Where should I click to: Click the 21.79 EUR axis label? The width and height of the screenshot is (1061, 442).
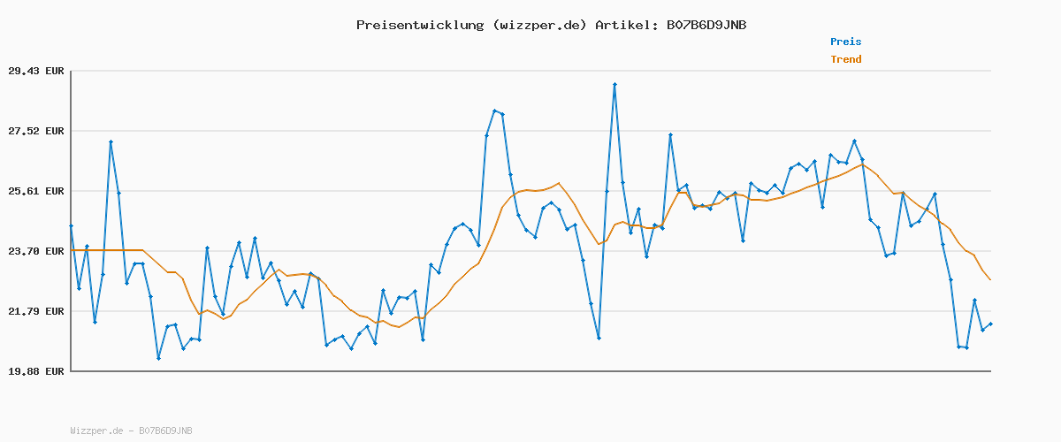pos(36,311)
